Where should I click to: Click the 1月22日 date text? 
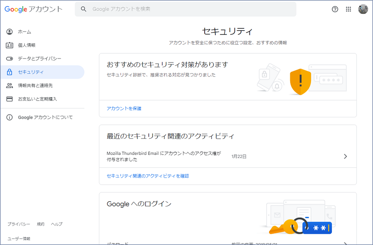click(x=239, y=157)
